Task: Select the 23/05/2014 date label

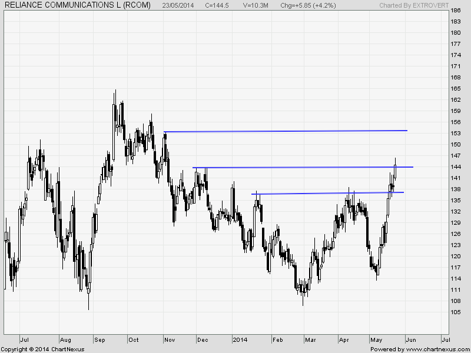Action: coord(178,5)
